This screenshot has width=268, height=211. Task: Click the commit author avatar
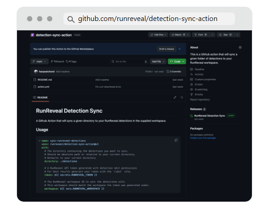(36, 71)
